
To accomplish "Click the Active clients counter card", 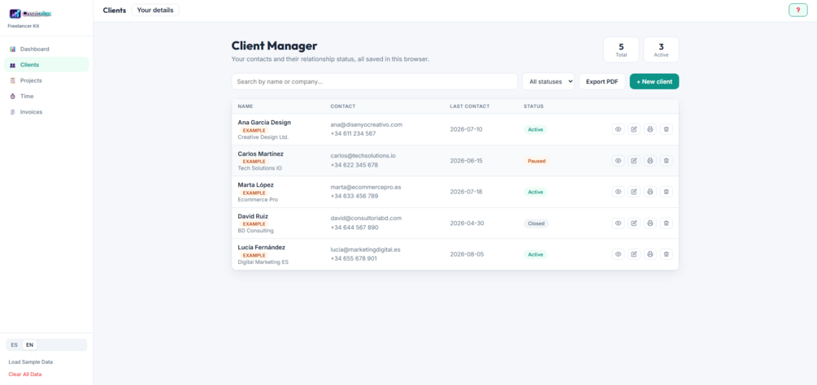I will pos(661,50).
